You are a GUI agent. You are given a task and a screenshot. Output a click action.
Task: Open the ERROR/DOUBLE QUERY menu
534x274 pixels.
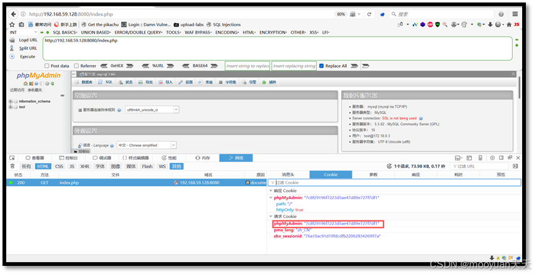[138, 32]
